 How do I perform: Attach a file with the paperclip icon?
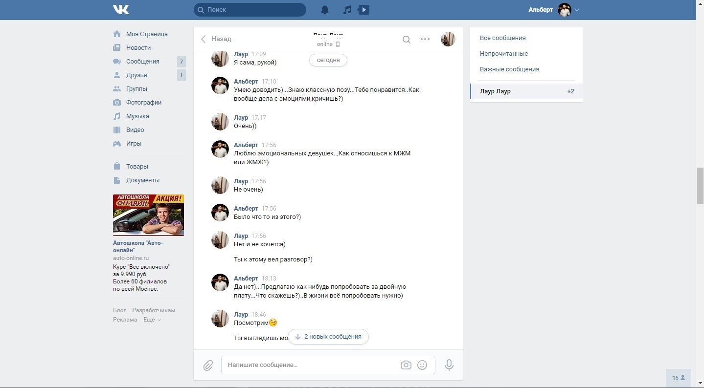tap(208, 365)
